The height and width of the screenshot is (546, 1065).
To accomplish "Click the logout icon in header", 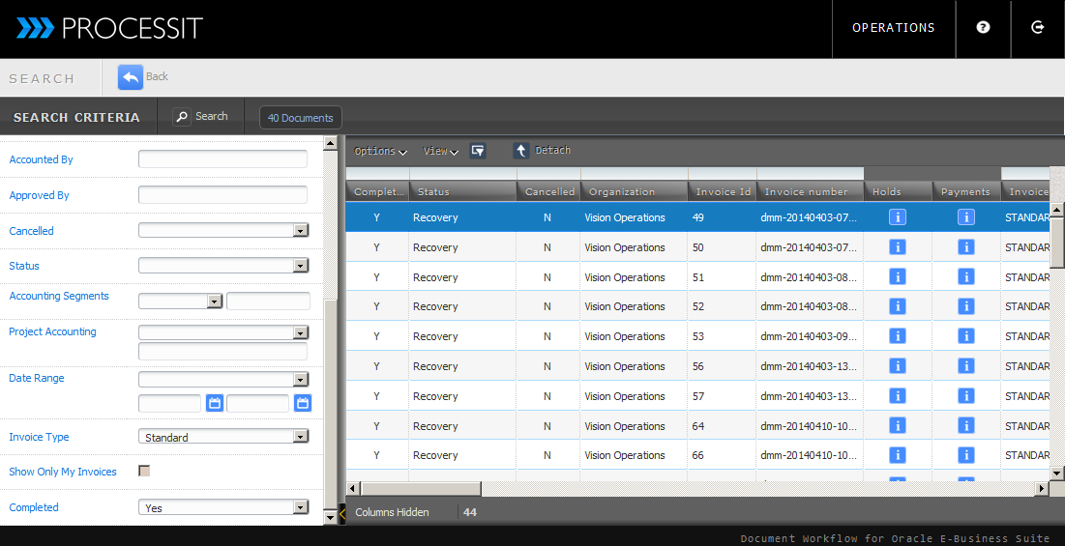I will tap(1038, 28).
